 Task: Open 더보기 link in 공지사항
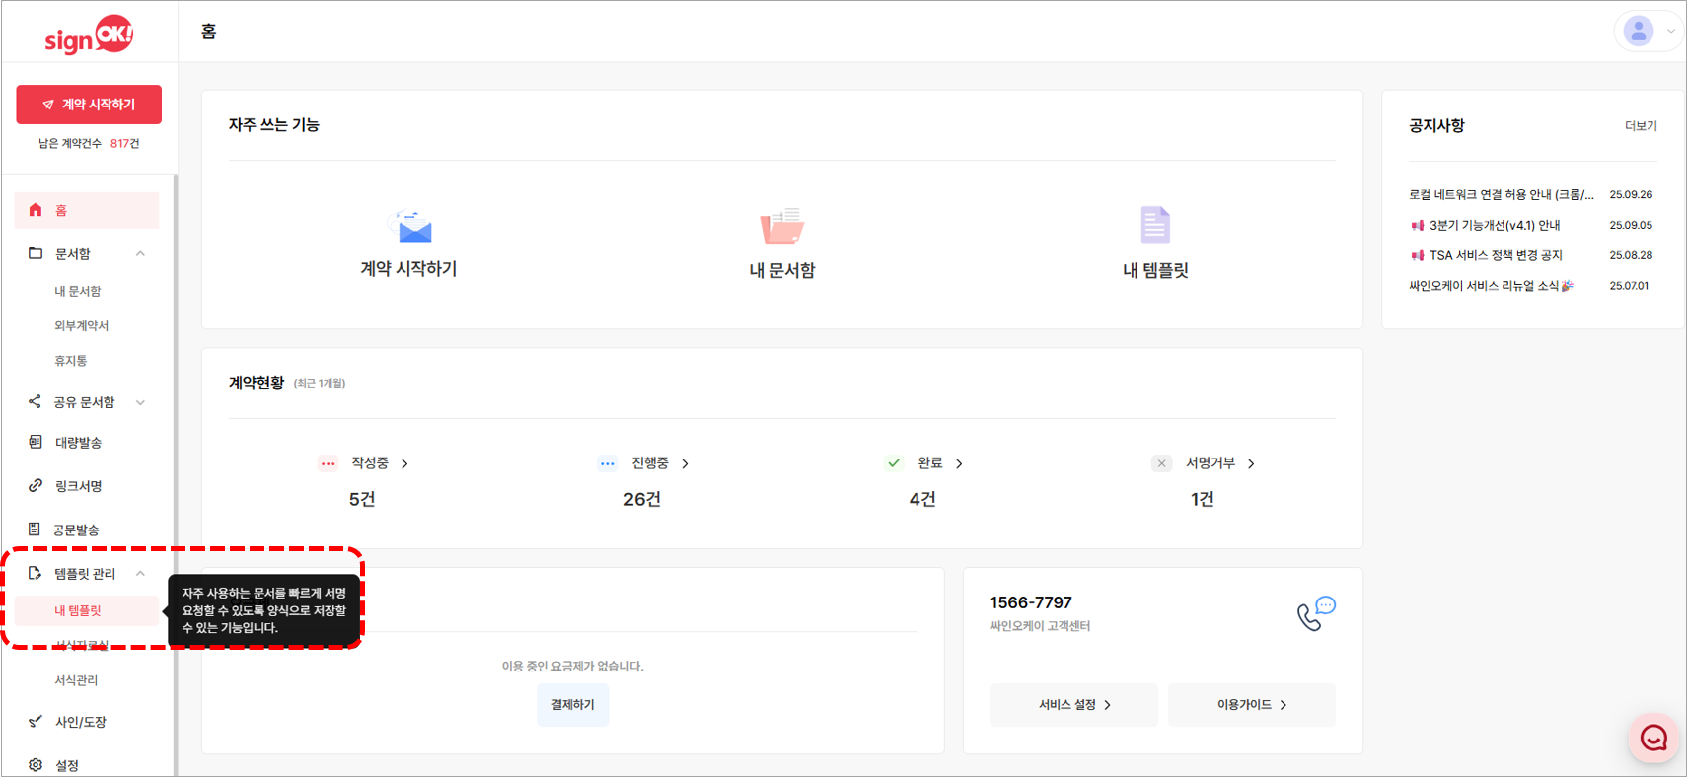click(x=1641, y=126)
